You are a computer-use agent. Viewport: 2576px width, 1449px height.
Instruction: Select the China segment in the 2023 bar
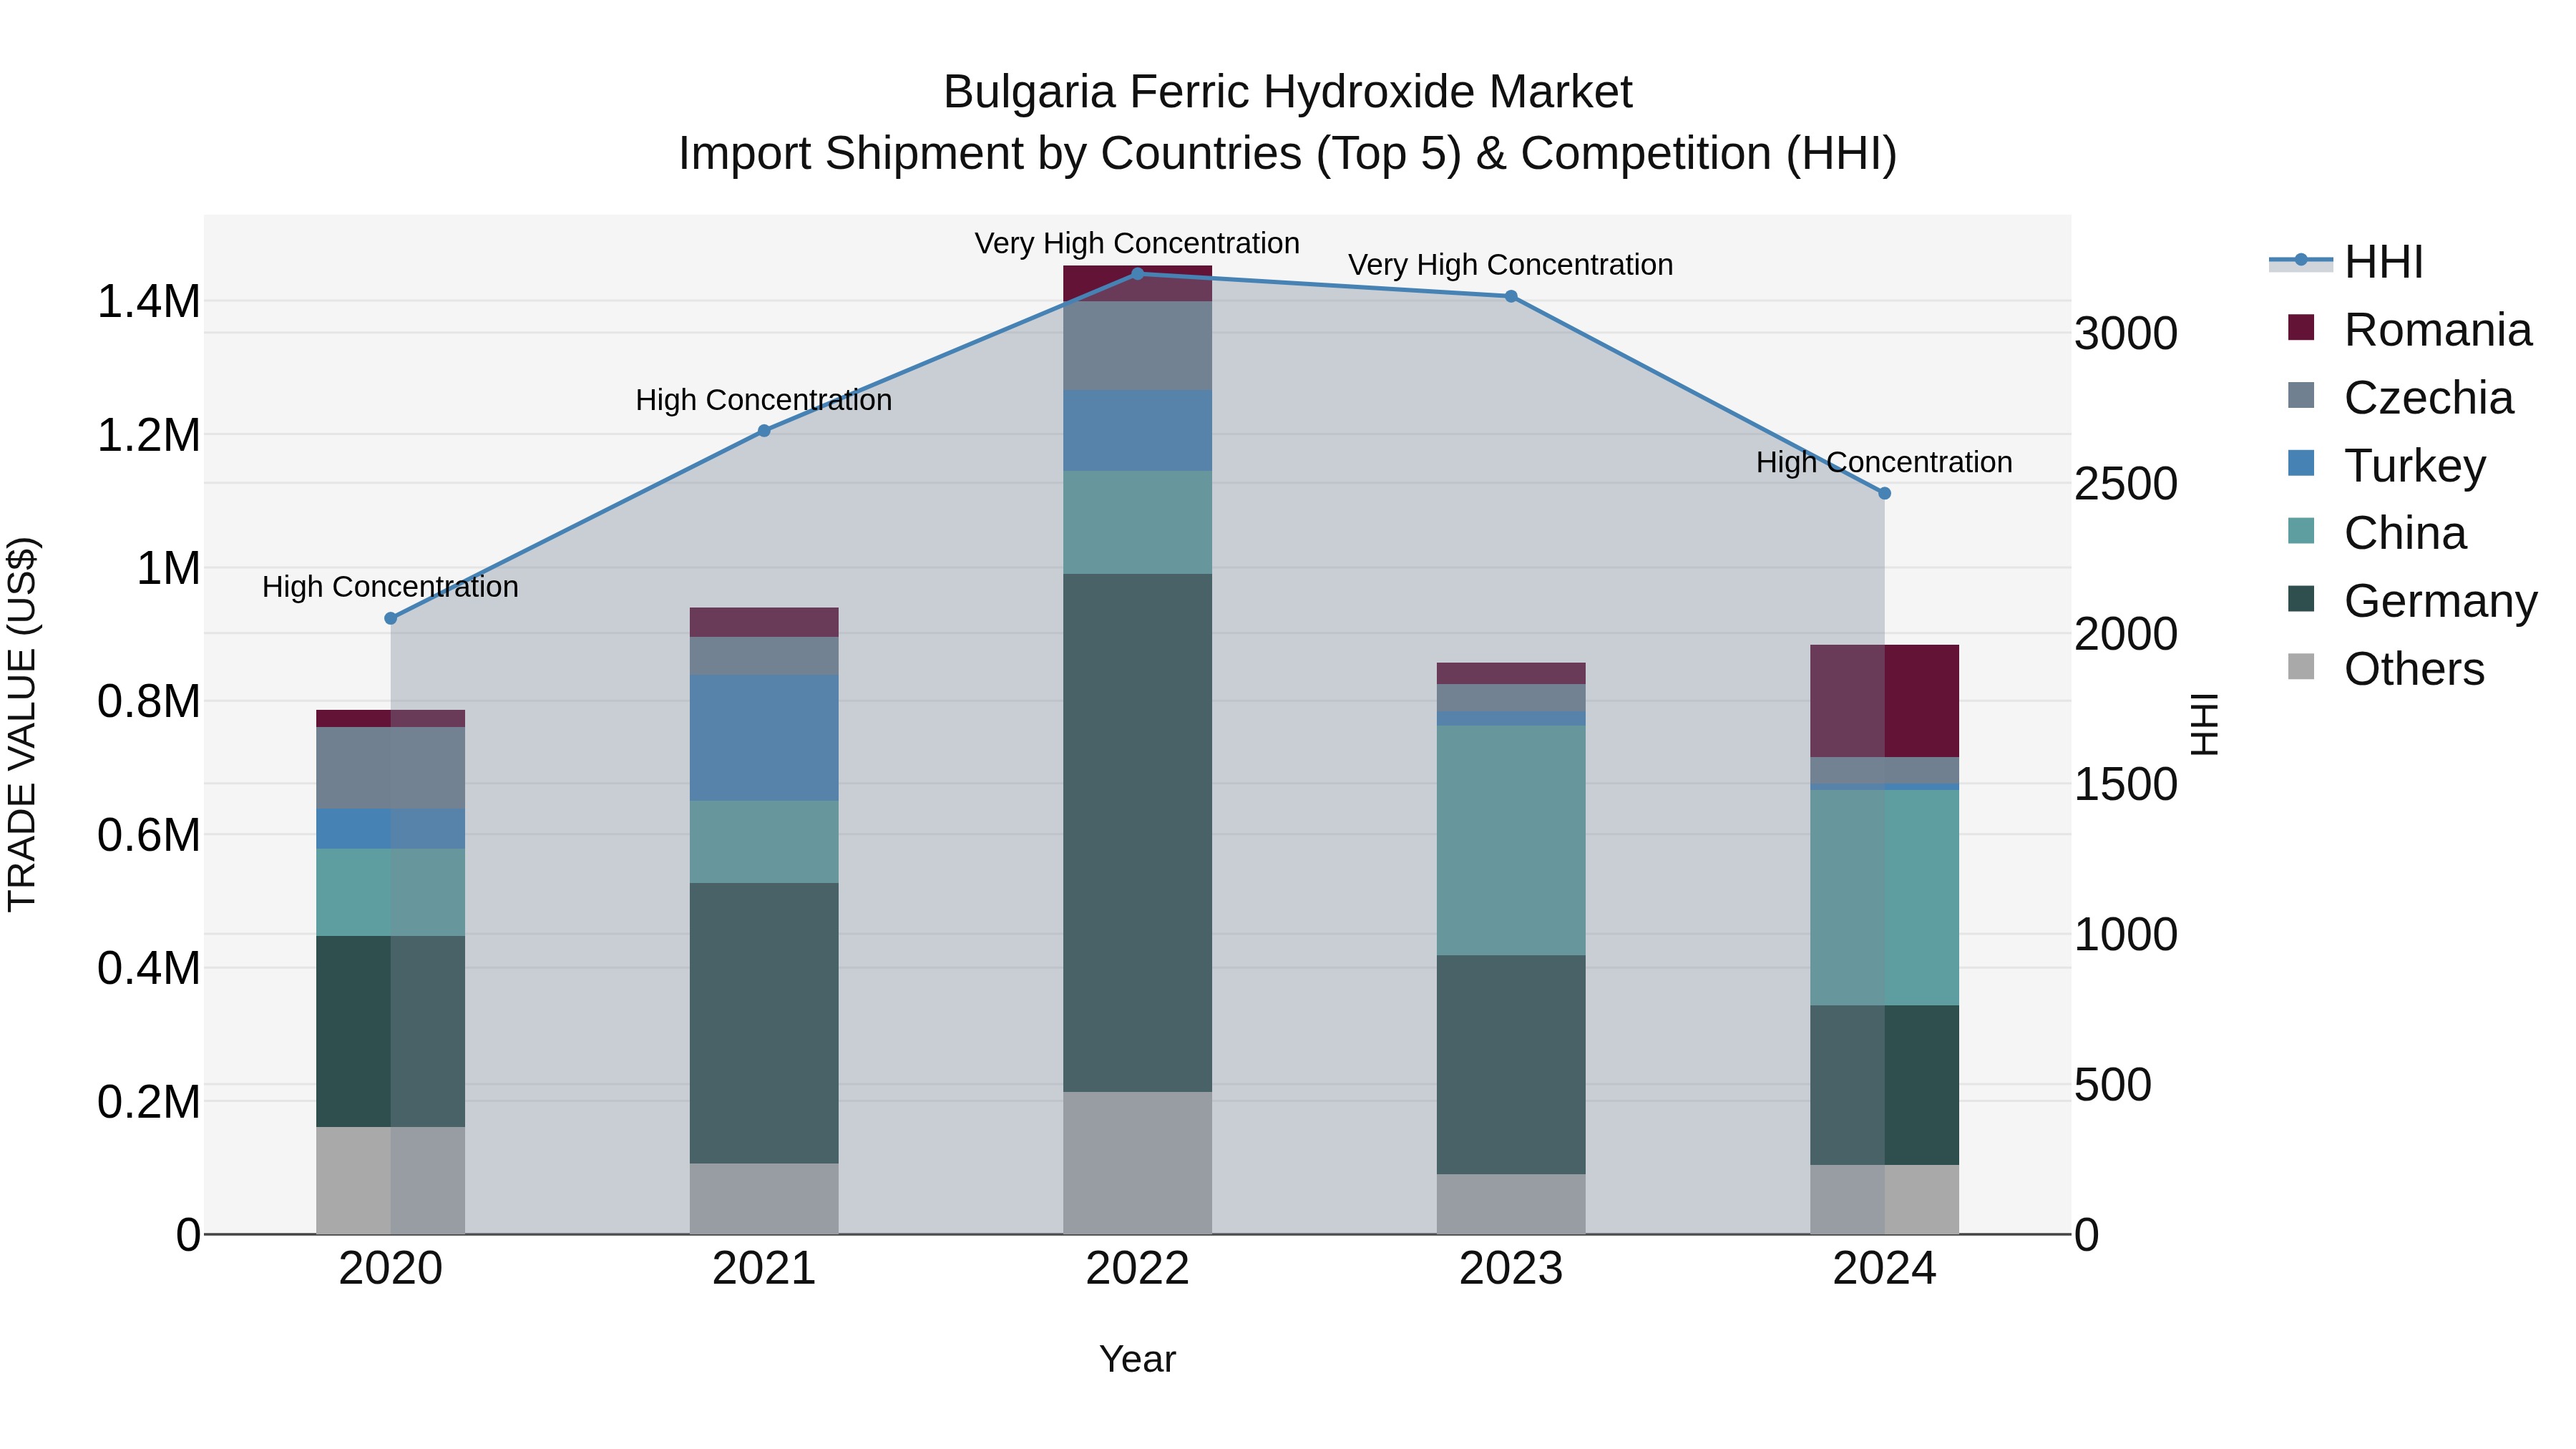point(1511,840)
